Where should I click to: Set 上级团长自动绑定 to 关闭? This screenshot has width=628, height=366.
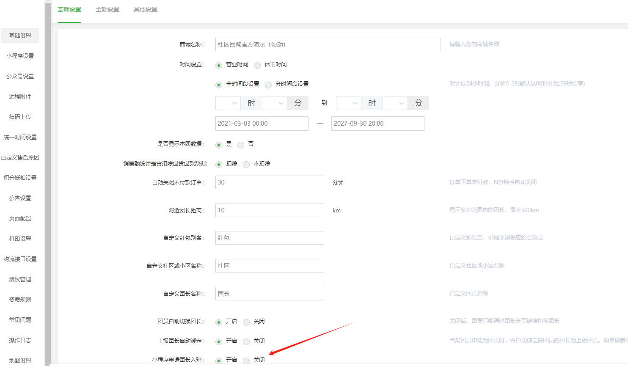click(246, 342)
